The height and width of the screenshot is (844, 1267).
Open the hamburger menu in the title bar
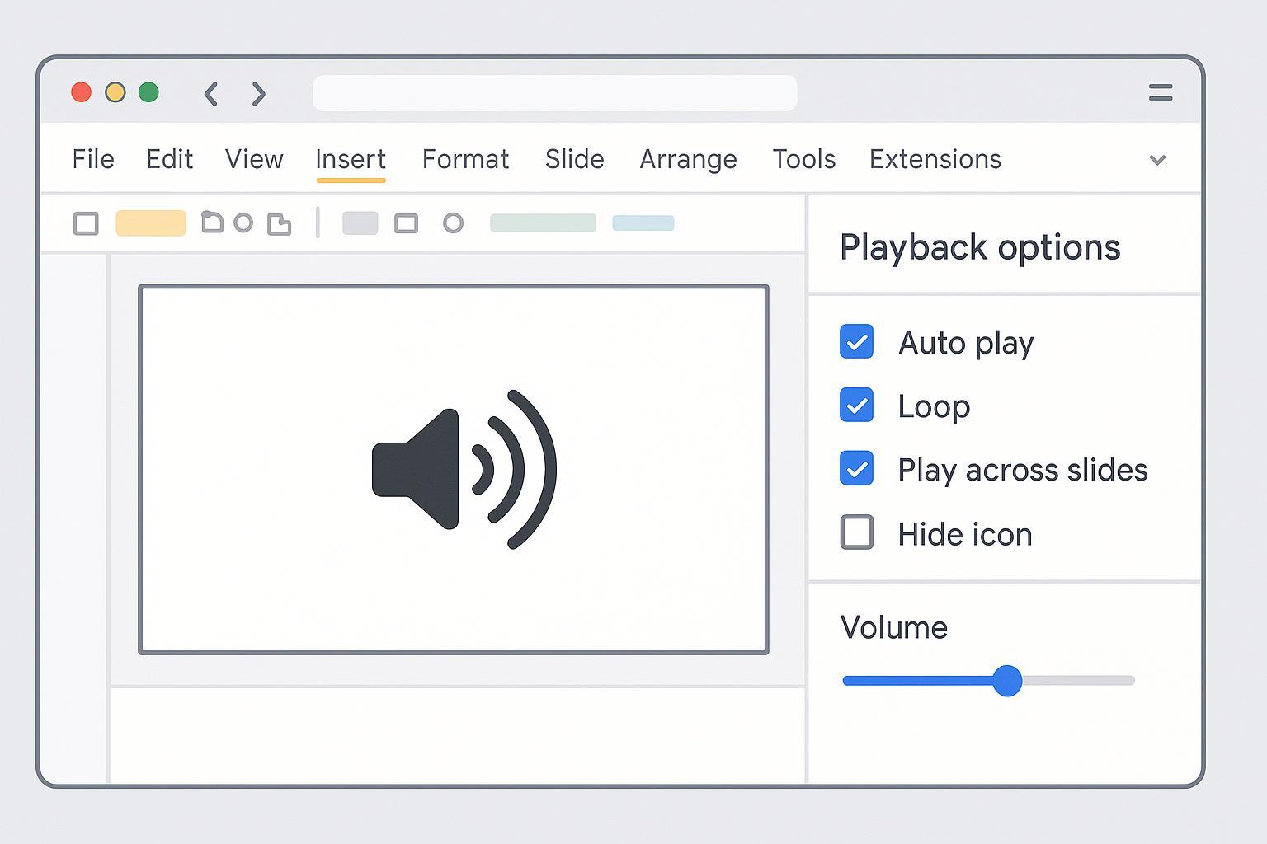1160,92
